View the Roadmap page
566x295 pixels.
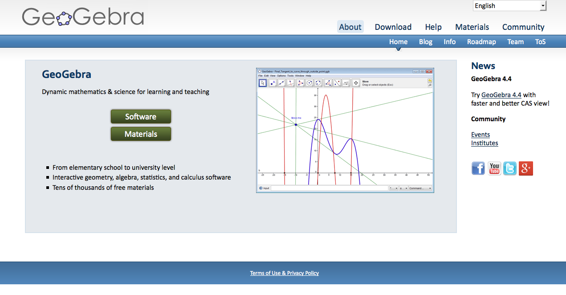coord(481,41)
